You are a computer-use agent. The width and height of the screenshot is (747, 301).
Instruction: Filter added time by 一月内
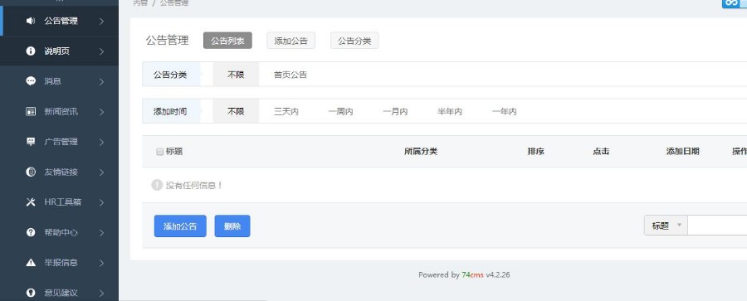click(395, 111)
